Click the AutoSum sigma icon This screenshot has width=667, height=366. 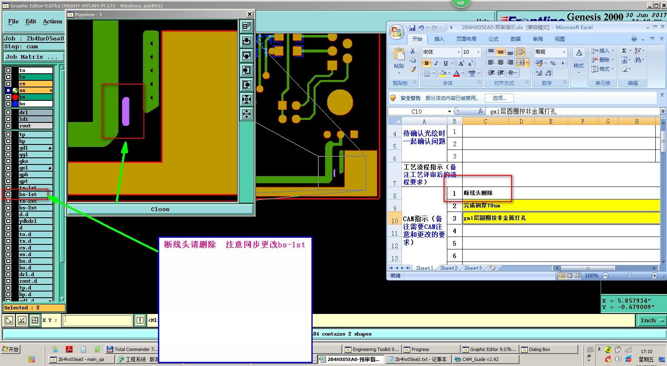click(624, 50)
